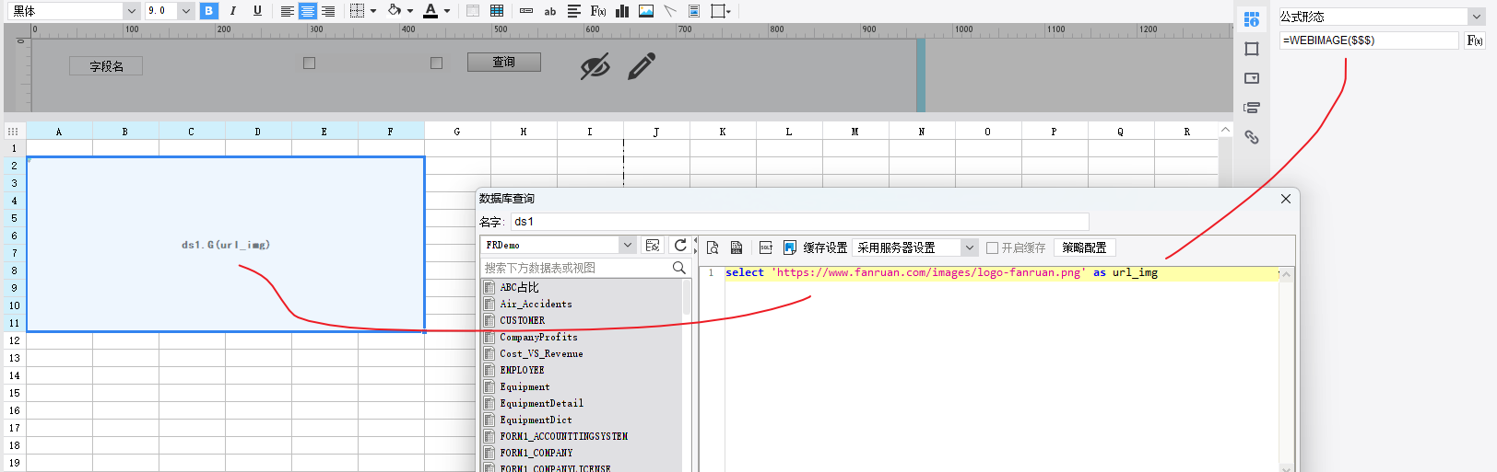Viewport: 1497px width, 472px height.
Task: Select the EMPLOYEE table in list
Action: coord(522,371)
